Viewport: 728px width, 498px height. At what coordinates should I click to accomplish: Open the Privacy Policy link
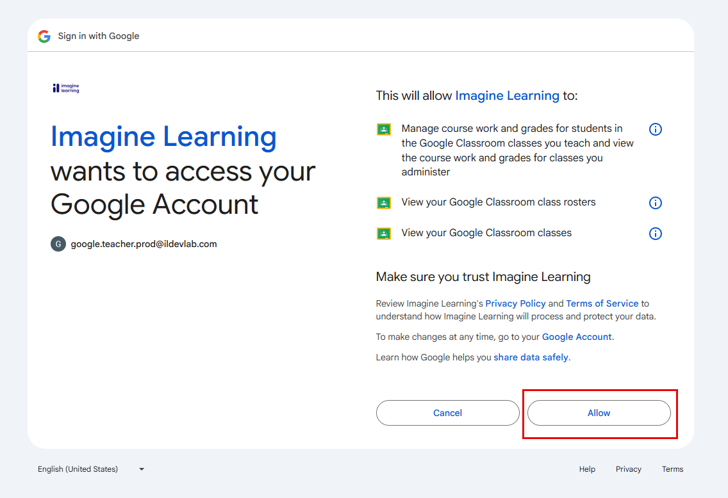515,303
